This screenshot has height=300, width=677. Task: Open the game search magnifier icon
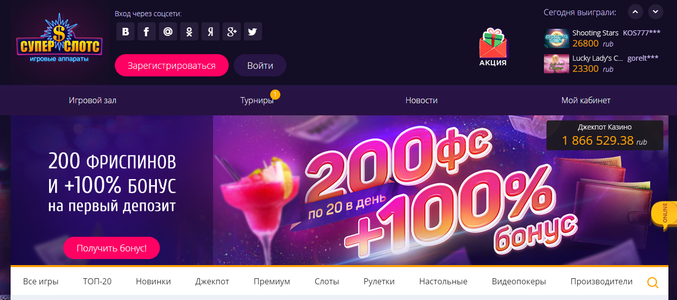[x=653, y=283]
